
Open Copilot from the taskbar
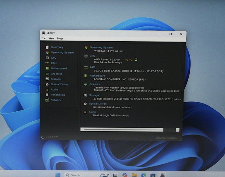coord(125,175)
